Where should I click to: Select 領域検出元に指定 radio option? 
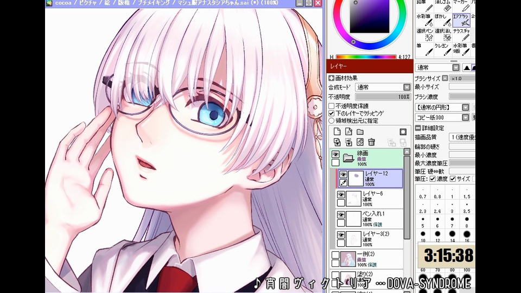[331, 120]
